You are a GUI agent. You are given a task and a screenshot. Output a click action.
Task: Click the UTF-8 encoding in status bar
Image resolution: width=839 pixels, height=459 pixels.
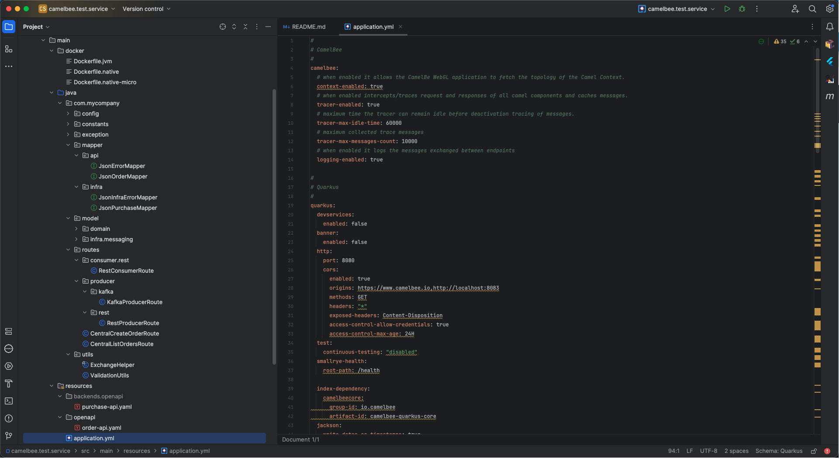pos(708,451)
